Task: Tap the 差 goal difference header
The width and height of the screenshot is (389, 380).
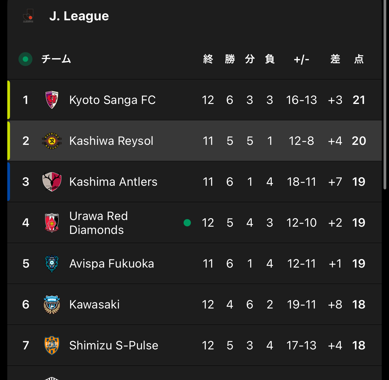Action: tap(335, 59)
